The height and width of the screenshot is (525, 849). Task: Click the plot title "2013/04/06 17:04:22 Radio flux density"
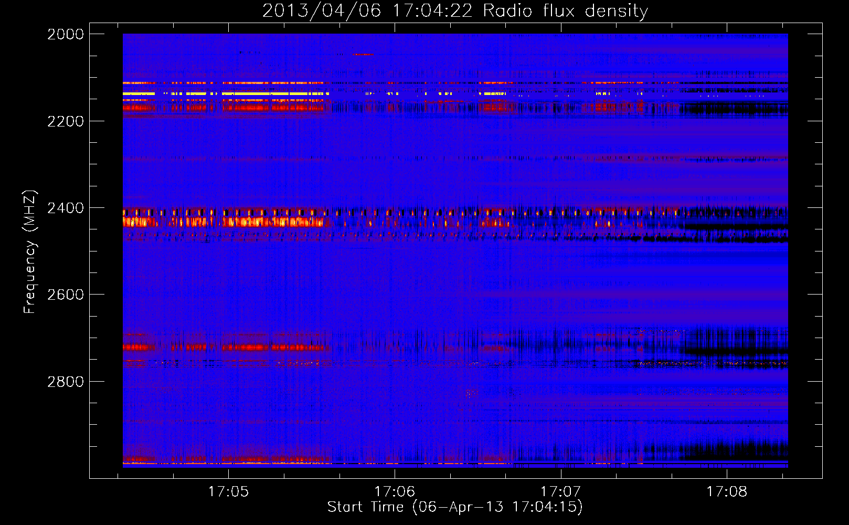[x=455, y=10]
